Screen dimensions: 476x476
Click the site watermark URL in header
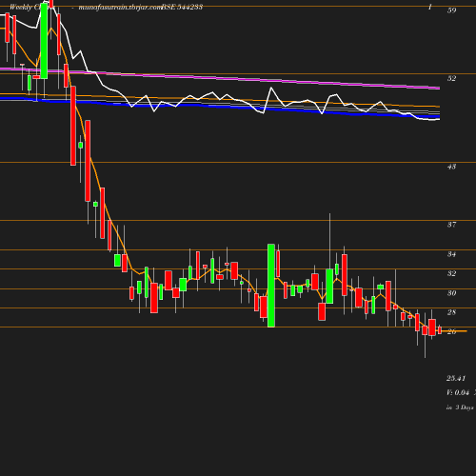click(x=120, y=7)
